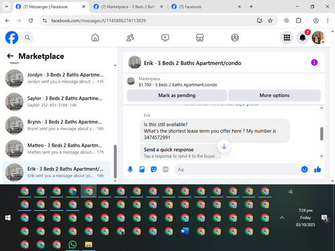Open the Friends icon in top navigation
The width and height of the screenshot is (335, 251).
coord(130,37)
